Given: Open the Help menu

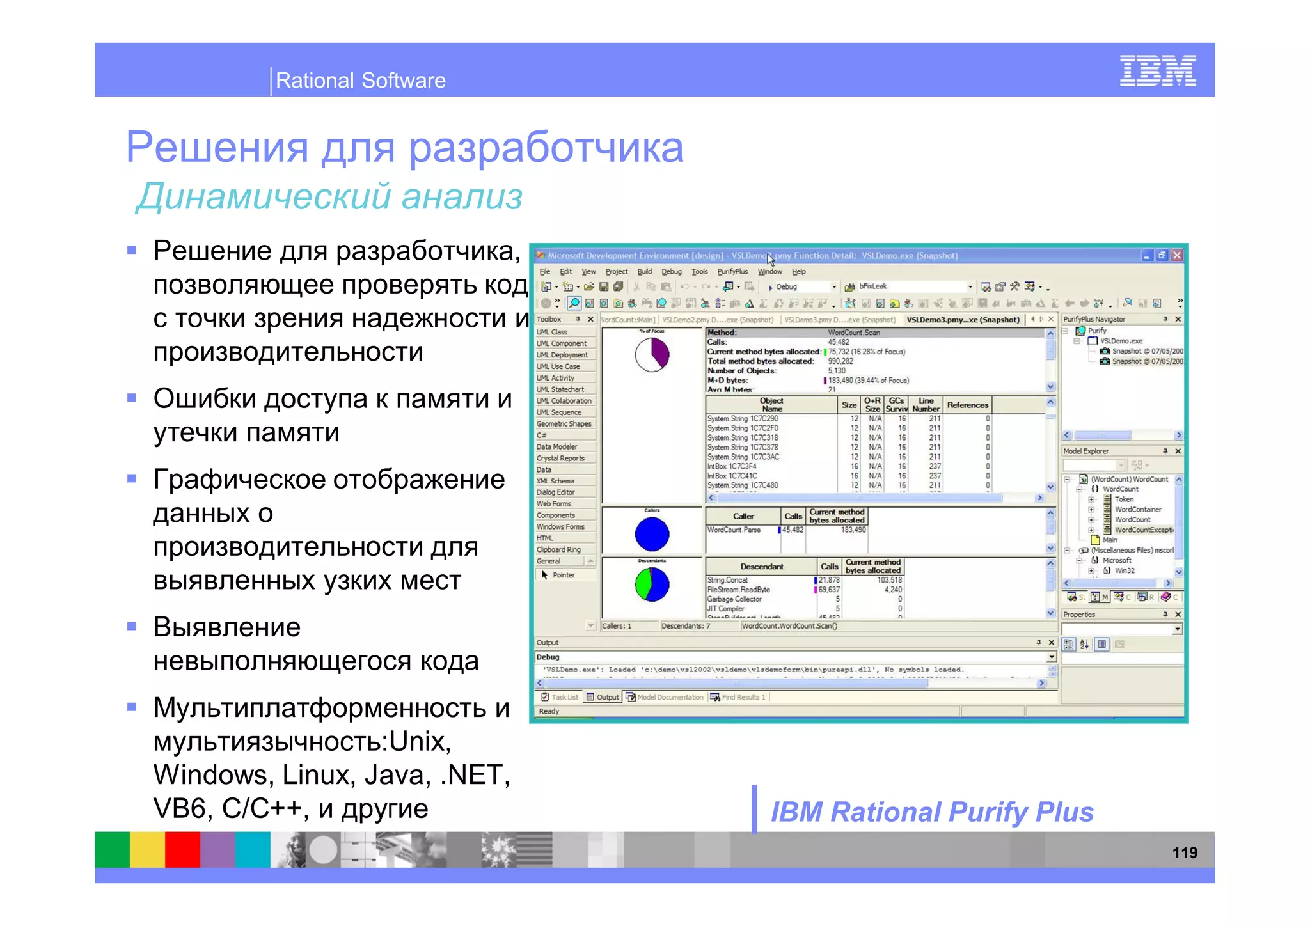Looking at the screenshot, I should (800, 272).
